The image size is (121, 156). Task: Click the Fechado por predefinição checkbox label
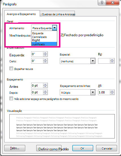(82, 35)
